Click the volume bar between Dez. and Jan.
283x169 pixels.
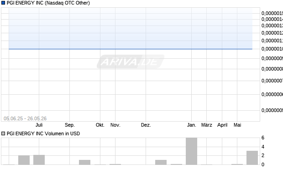pyautogui.click(x=161, y=162)
